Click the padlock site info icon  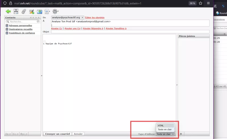point(10,3)
